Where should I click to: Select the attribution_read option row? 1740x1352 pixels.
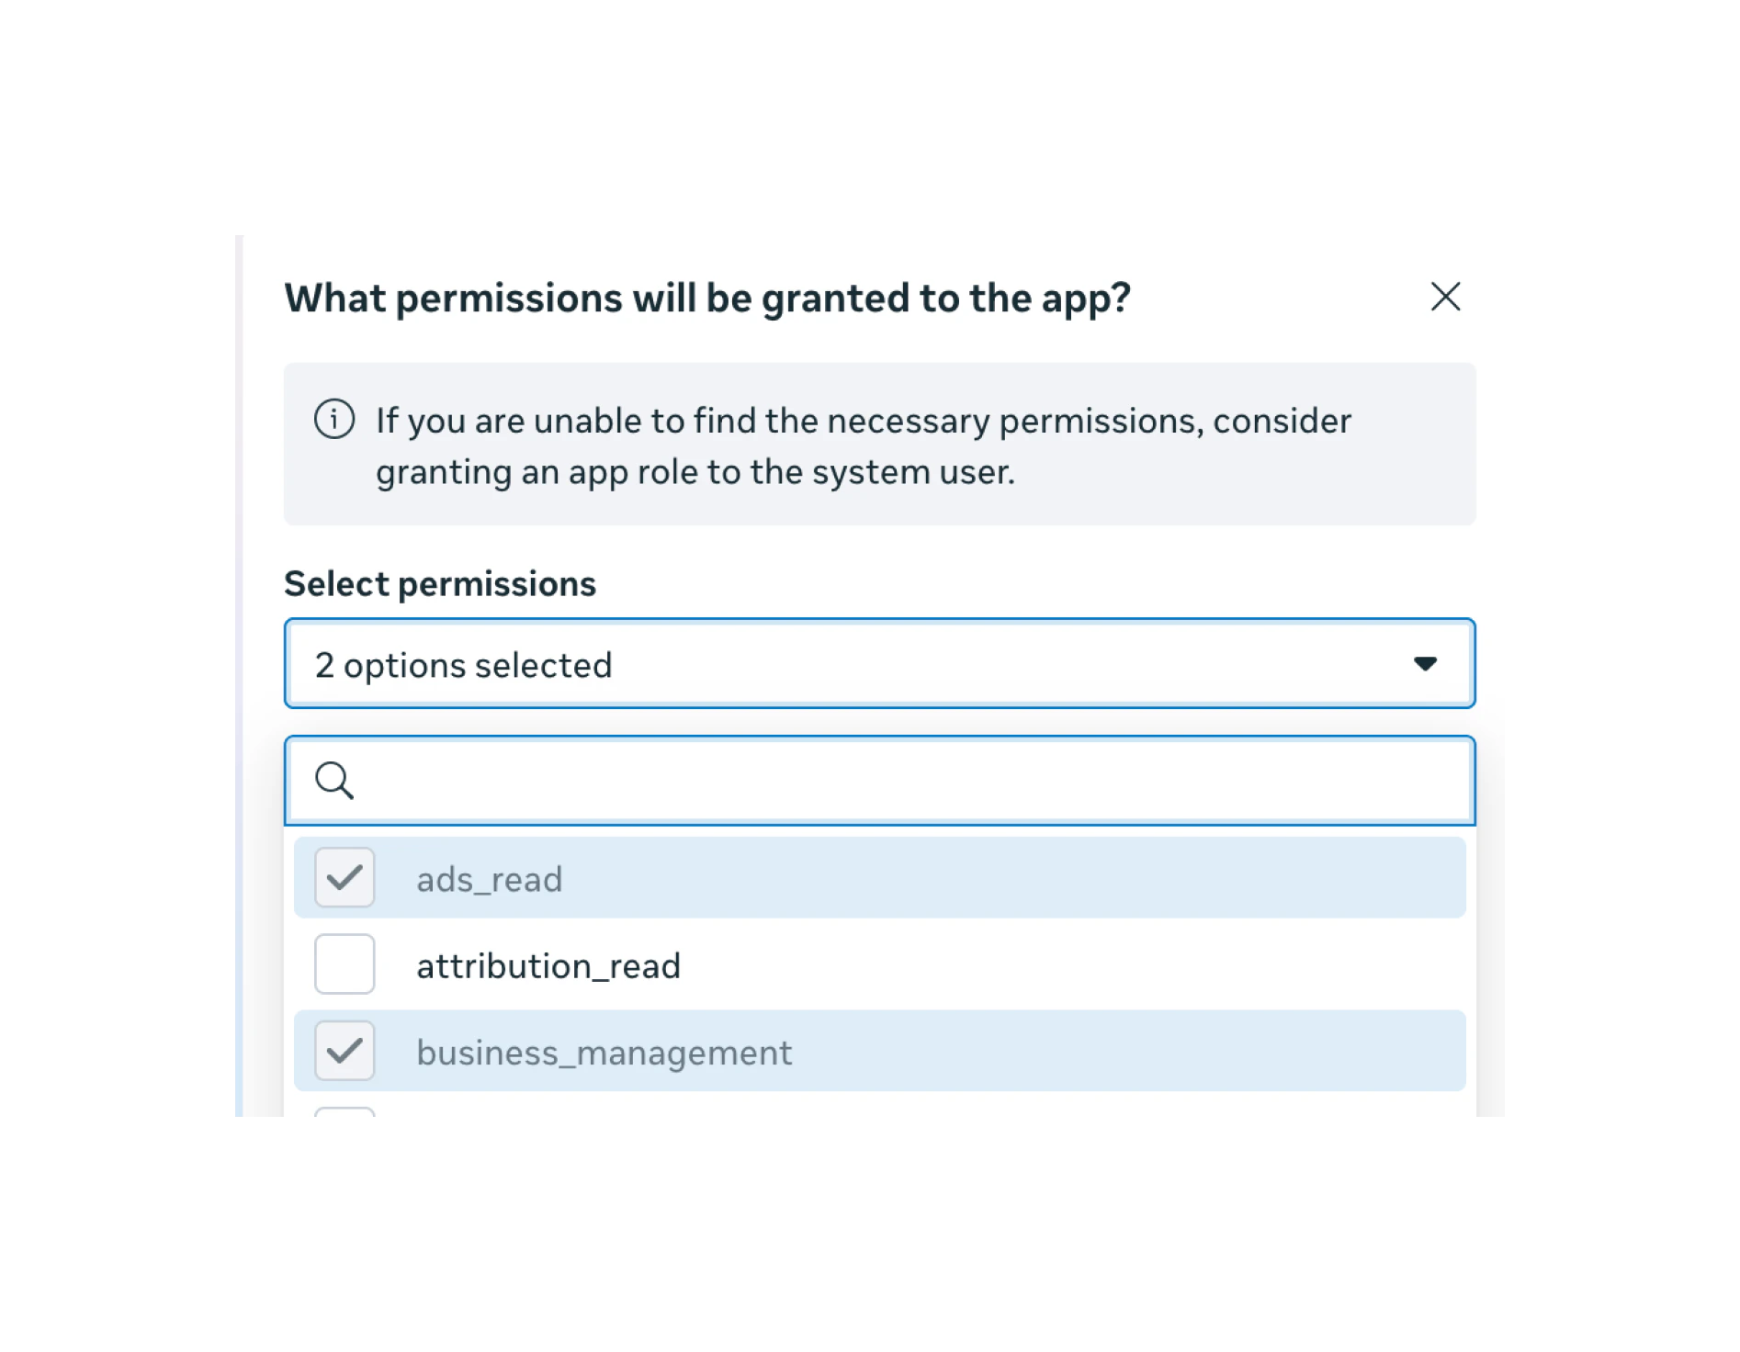(827, 964)
